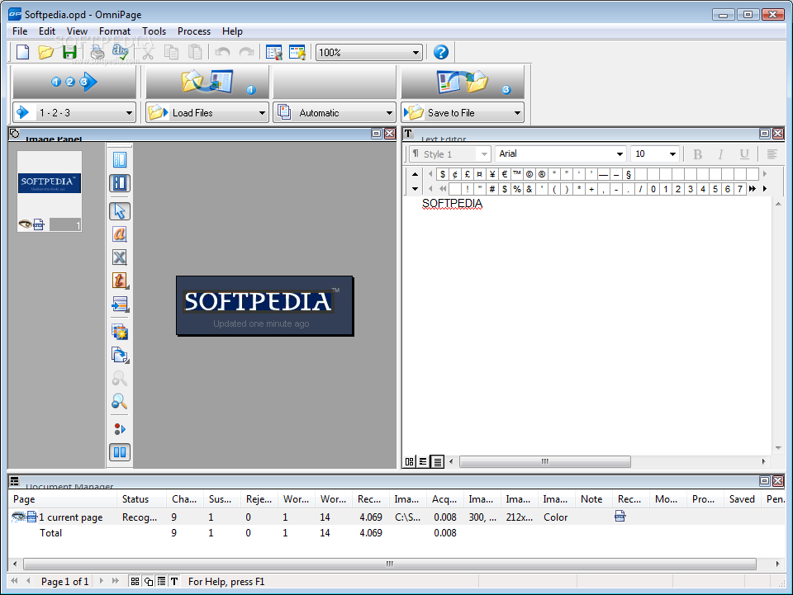The image size is (793, 595).
Task: Open the Help menu
Action: [232, 31]
